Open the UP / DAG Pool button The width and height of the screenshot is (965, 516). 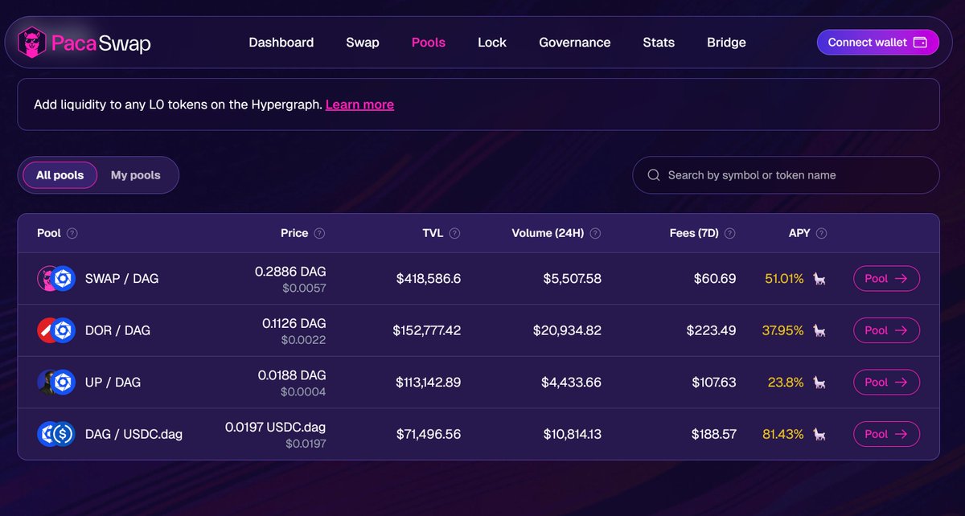(886, 382)
